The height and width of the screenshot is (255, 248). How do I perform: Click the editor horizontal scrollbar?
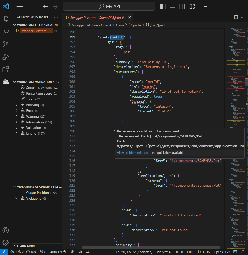pos(151,247)
